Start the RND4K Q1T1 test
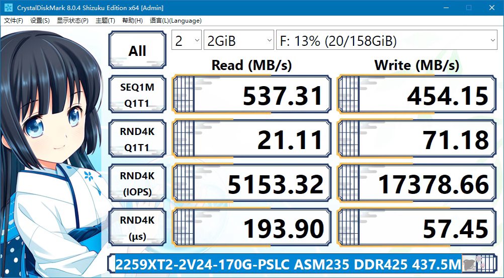504x278 pixels. coord(137,140)
